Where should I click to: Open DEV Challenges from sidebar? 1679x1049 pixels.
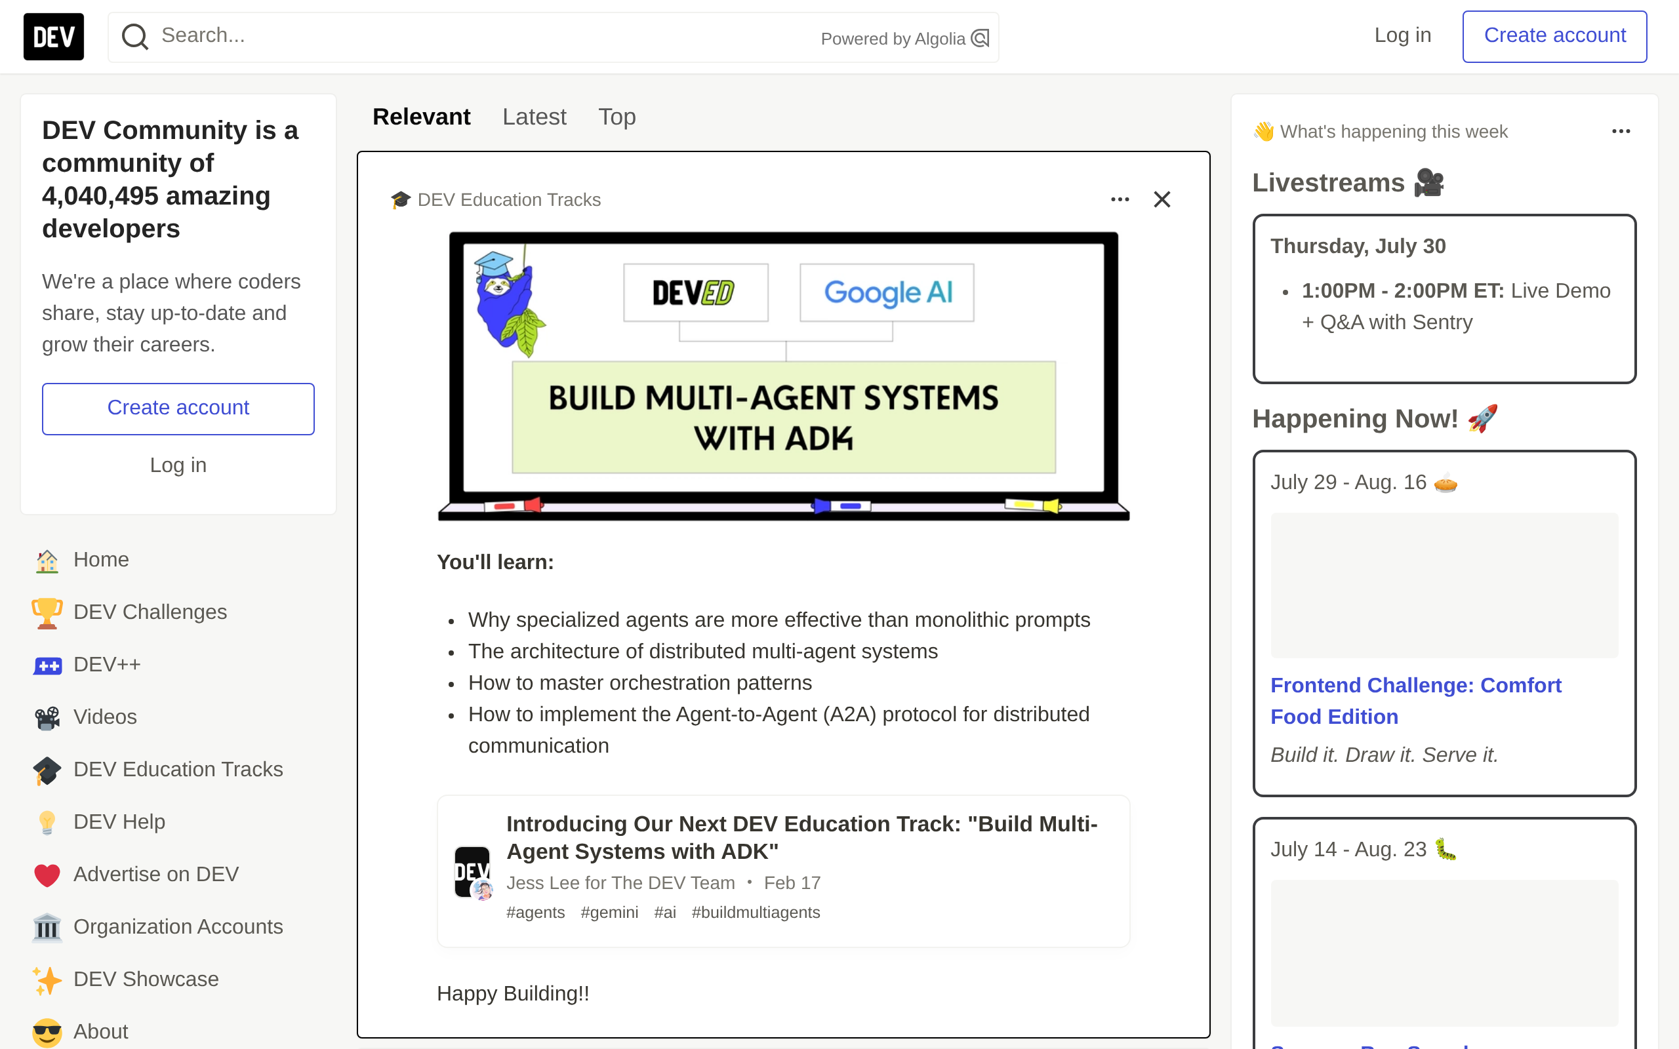point(178,612)
